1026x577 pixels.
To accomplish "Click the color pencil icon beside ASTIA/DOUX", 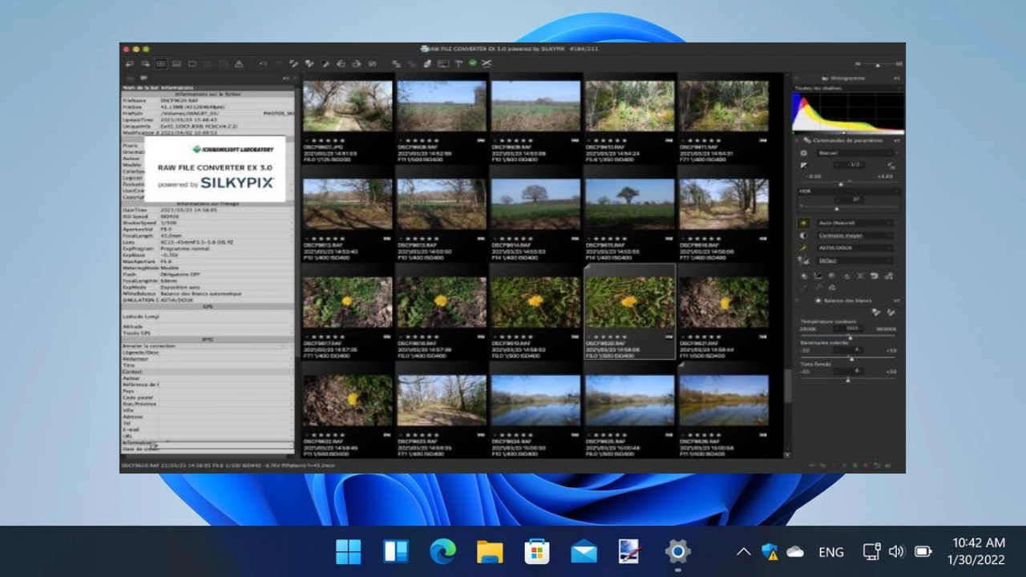I will (803, 248).
